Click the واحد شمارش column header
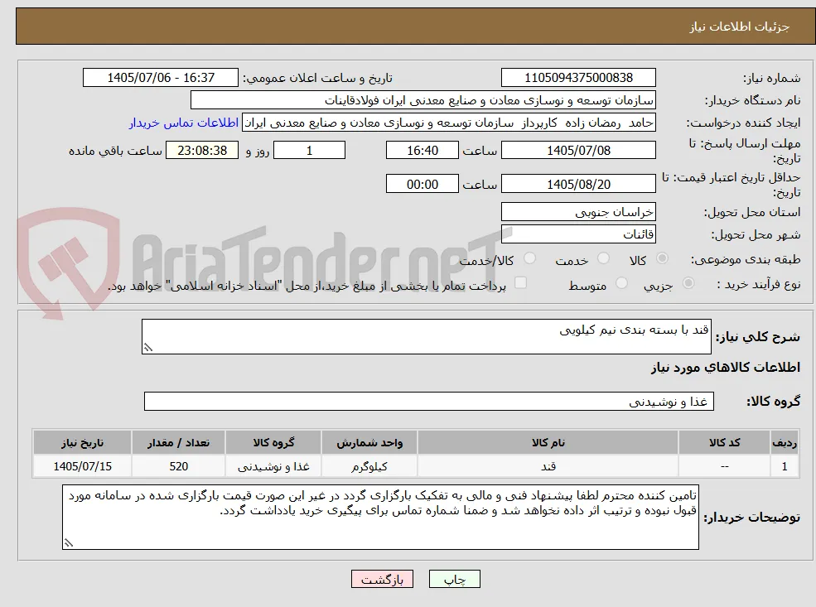 point(369,443)
